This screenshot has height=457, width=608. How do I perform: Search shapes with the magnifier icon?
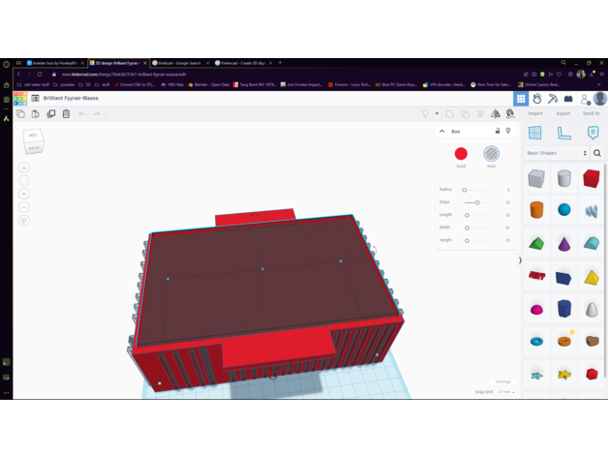click(597, 153)
